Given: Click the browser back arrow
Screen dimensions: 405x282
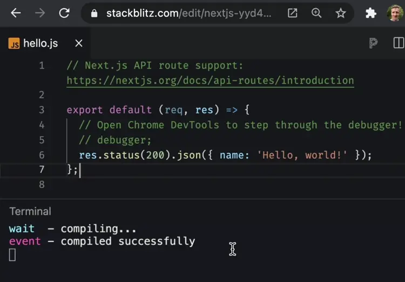Looking at the screenshot, I should 16,13.
